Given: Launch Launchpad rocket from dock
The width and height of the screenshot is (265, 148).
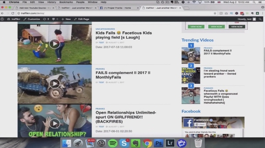Looking at the screenshot, I should [78, 143].
